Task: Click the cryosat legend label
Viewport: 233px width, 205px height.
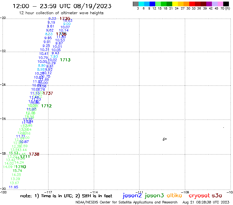Action: 199,196
